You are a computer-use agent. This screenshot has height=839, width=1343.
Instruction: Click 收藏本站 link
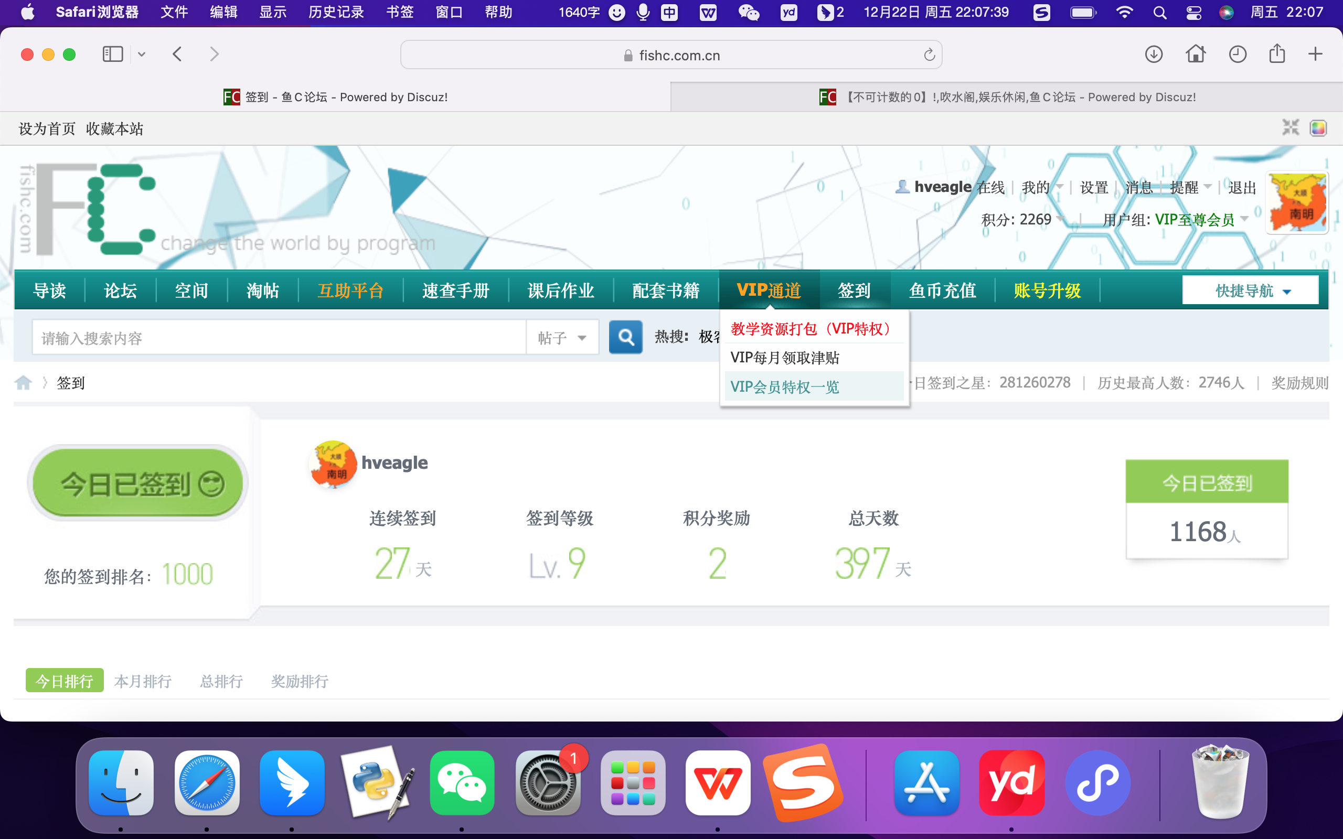pyautogui.click(x=114, y=129)
